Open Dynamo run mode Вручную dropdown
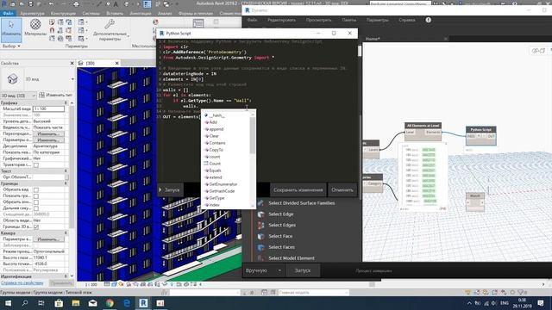 pos(263,270)
